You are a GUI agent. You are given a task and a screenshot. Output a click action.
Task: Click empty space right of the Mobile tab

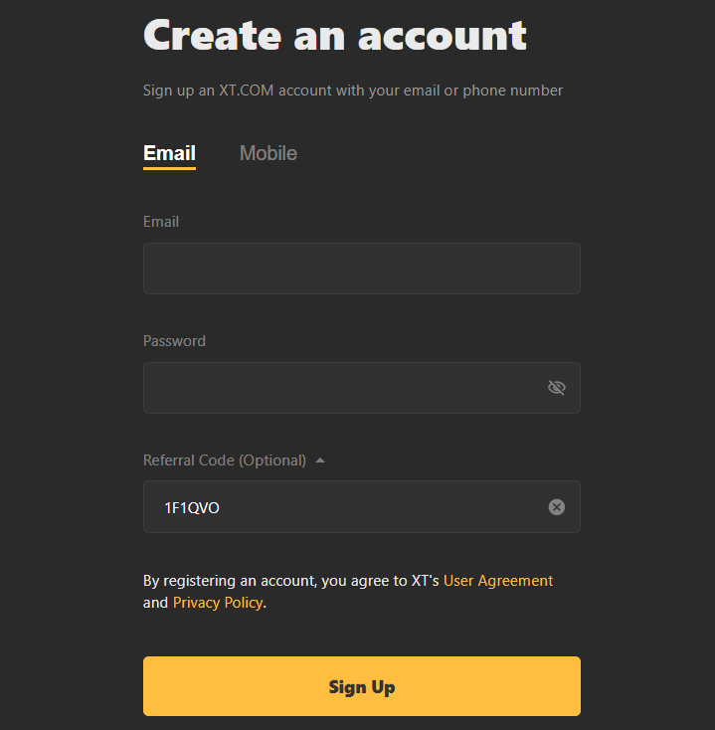[x=438, y=153]
